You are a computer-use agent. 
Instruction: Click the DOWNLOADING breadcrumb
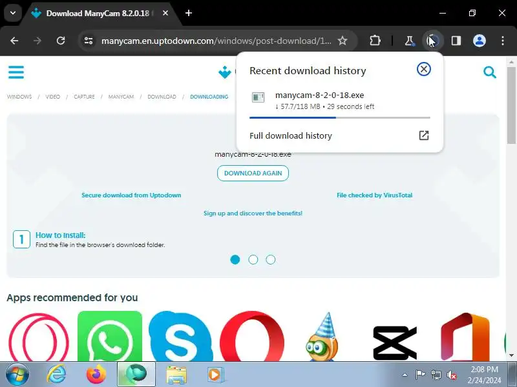(x=209, y=97)
